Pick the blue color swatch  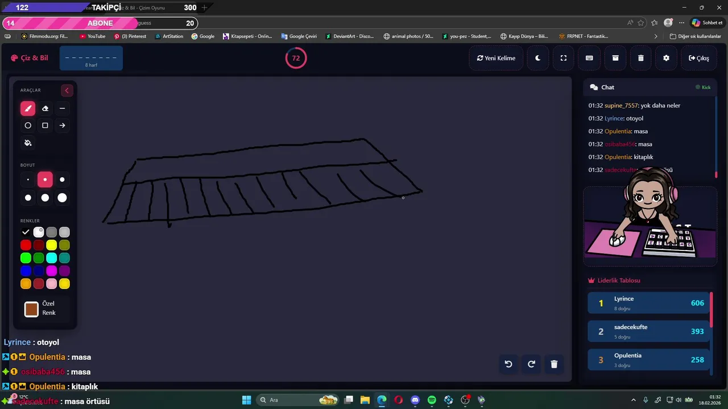tap(26, 271)
